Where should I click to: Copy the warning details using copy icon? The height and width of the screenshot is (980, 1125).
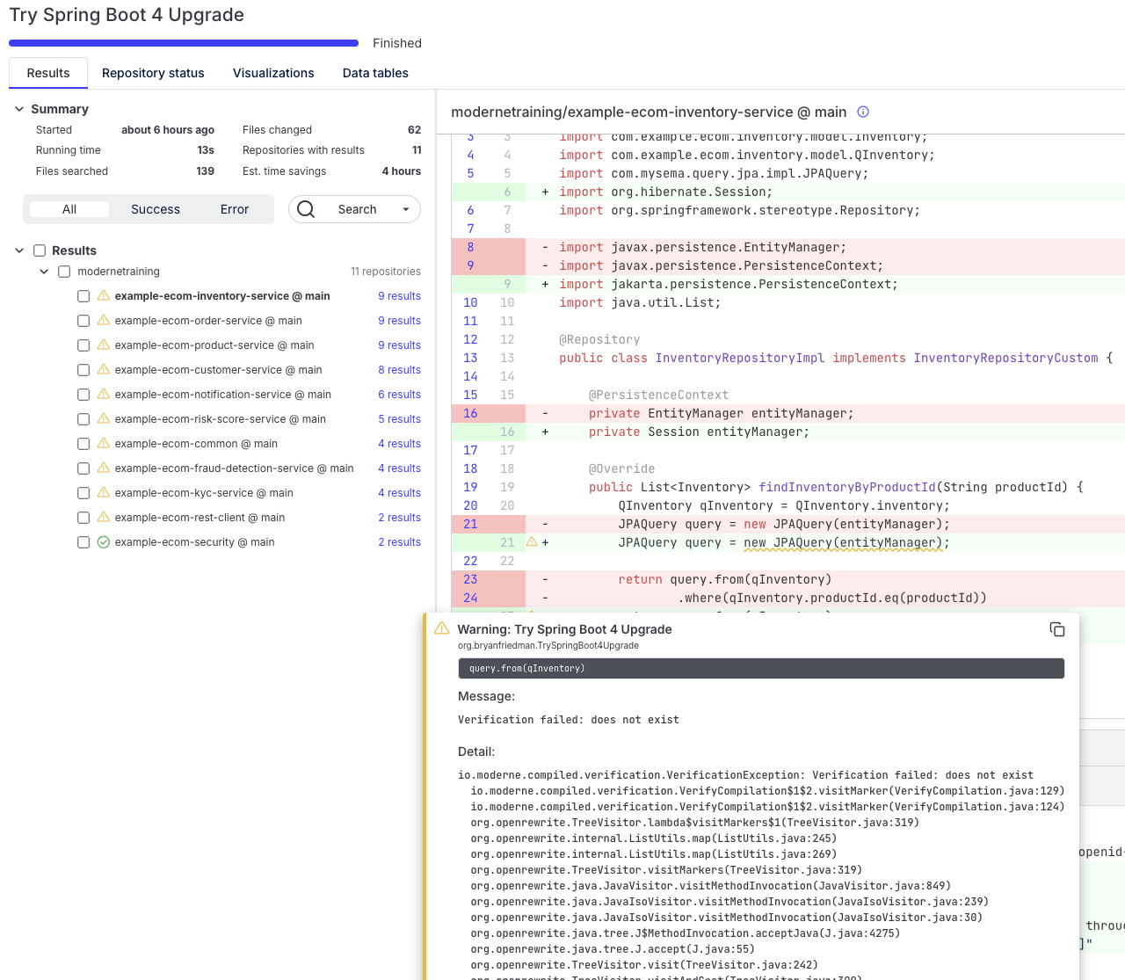coord(1057,629)
